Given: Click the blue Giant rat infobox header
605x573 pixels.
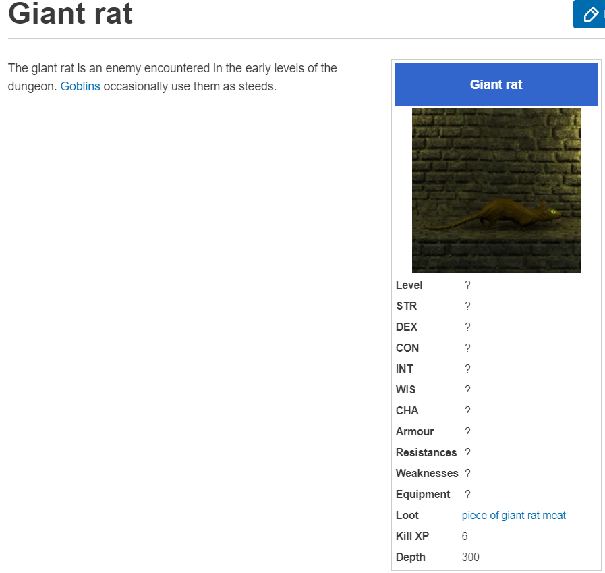Looking at the screenshot, I should pyautogui.click(x=496, y=84).
